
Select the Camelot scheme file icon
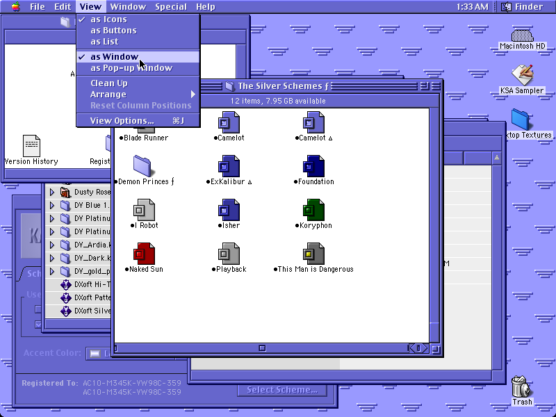pos(229,122)
